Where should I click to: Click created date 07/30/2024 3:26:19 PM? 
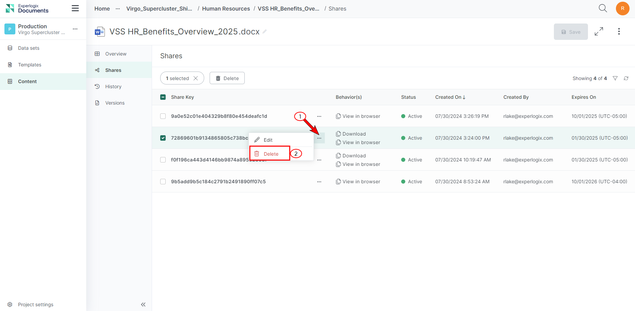click(462, 116)
